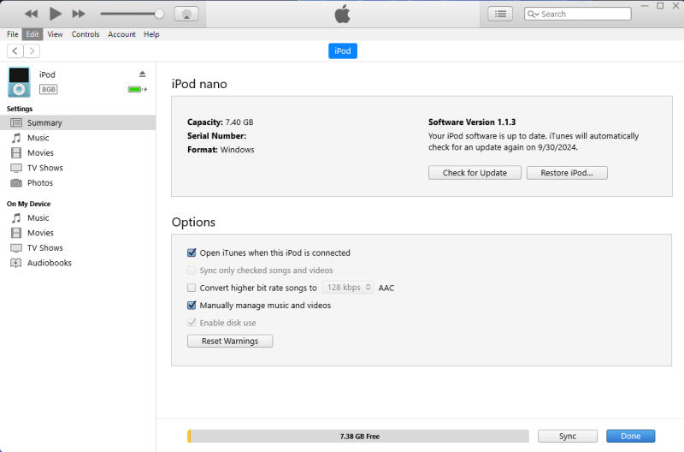Screen dimensions: 684x452
Task: Eject the iPod using eject icon
Action: pos(142,74)
